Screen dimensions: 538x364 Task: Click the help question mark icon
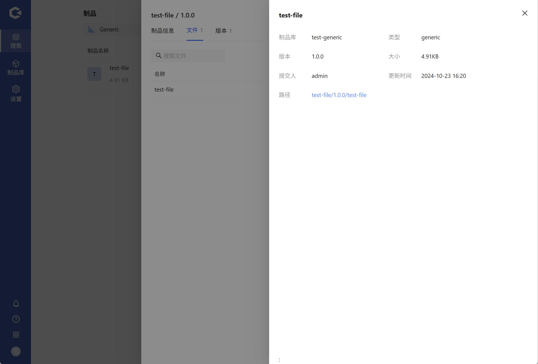pyautogui.click(x=16, y=319)
